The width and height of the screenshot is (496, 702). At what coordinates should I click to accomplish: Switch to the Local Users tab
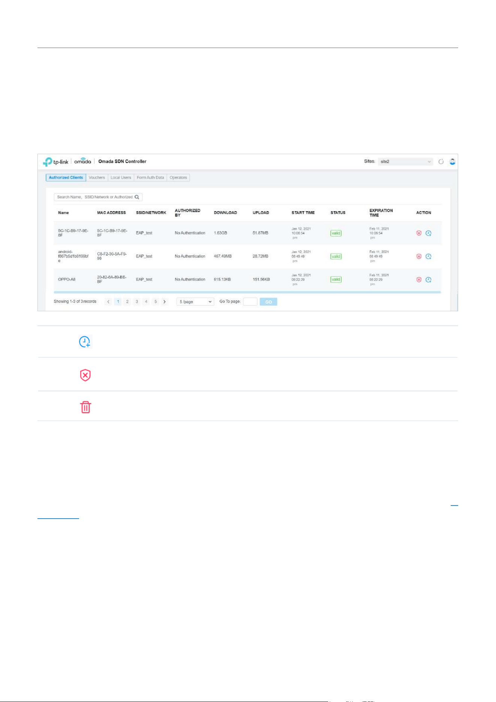click(121, 178)
